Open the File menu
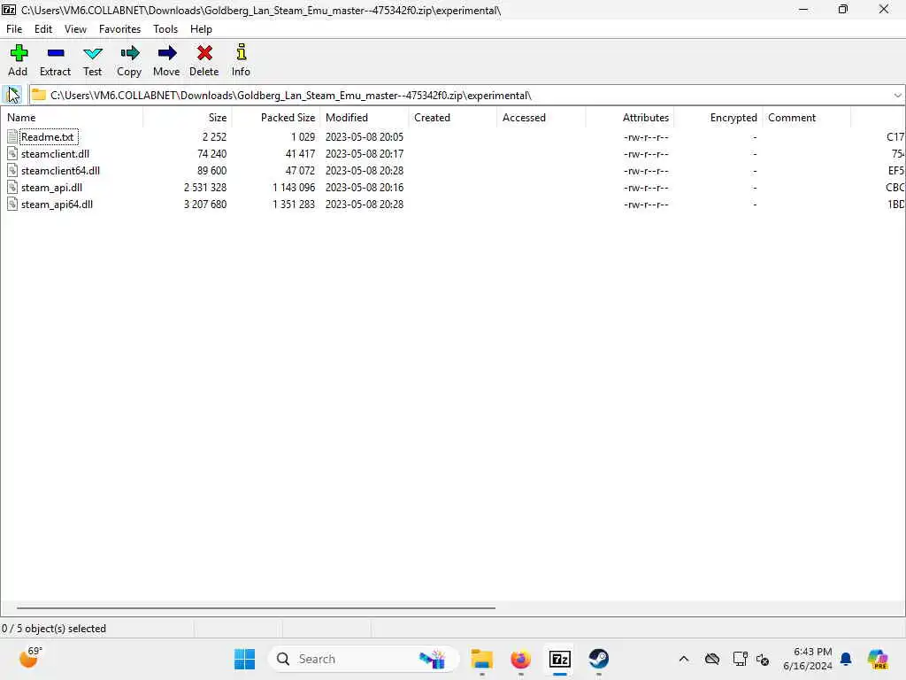 pos(14,29)
